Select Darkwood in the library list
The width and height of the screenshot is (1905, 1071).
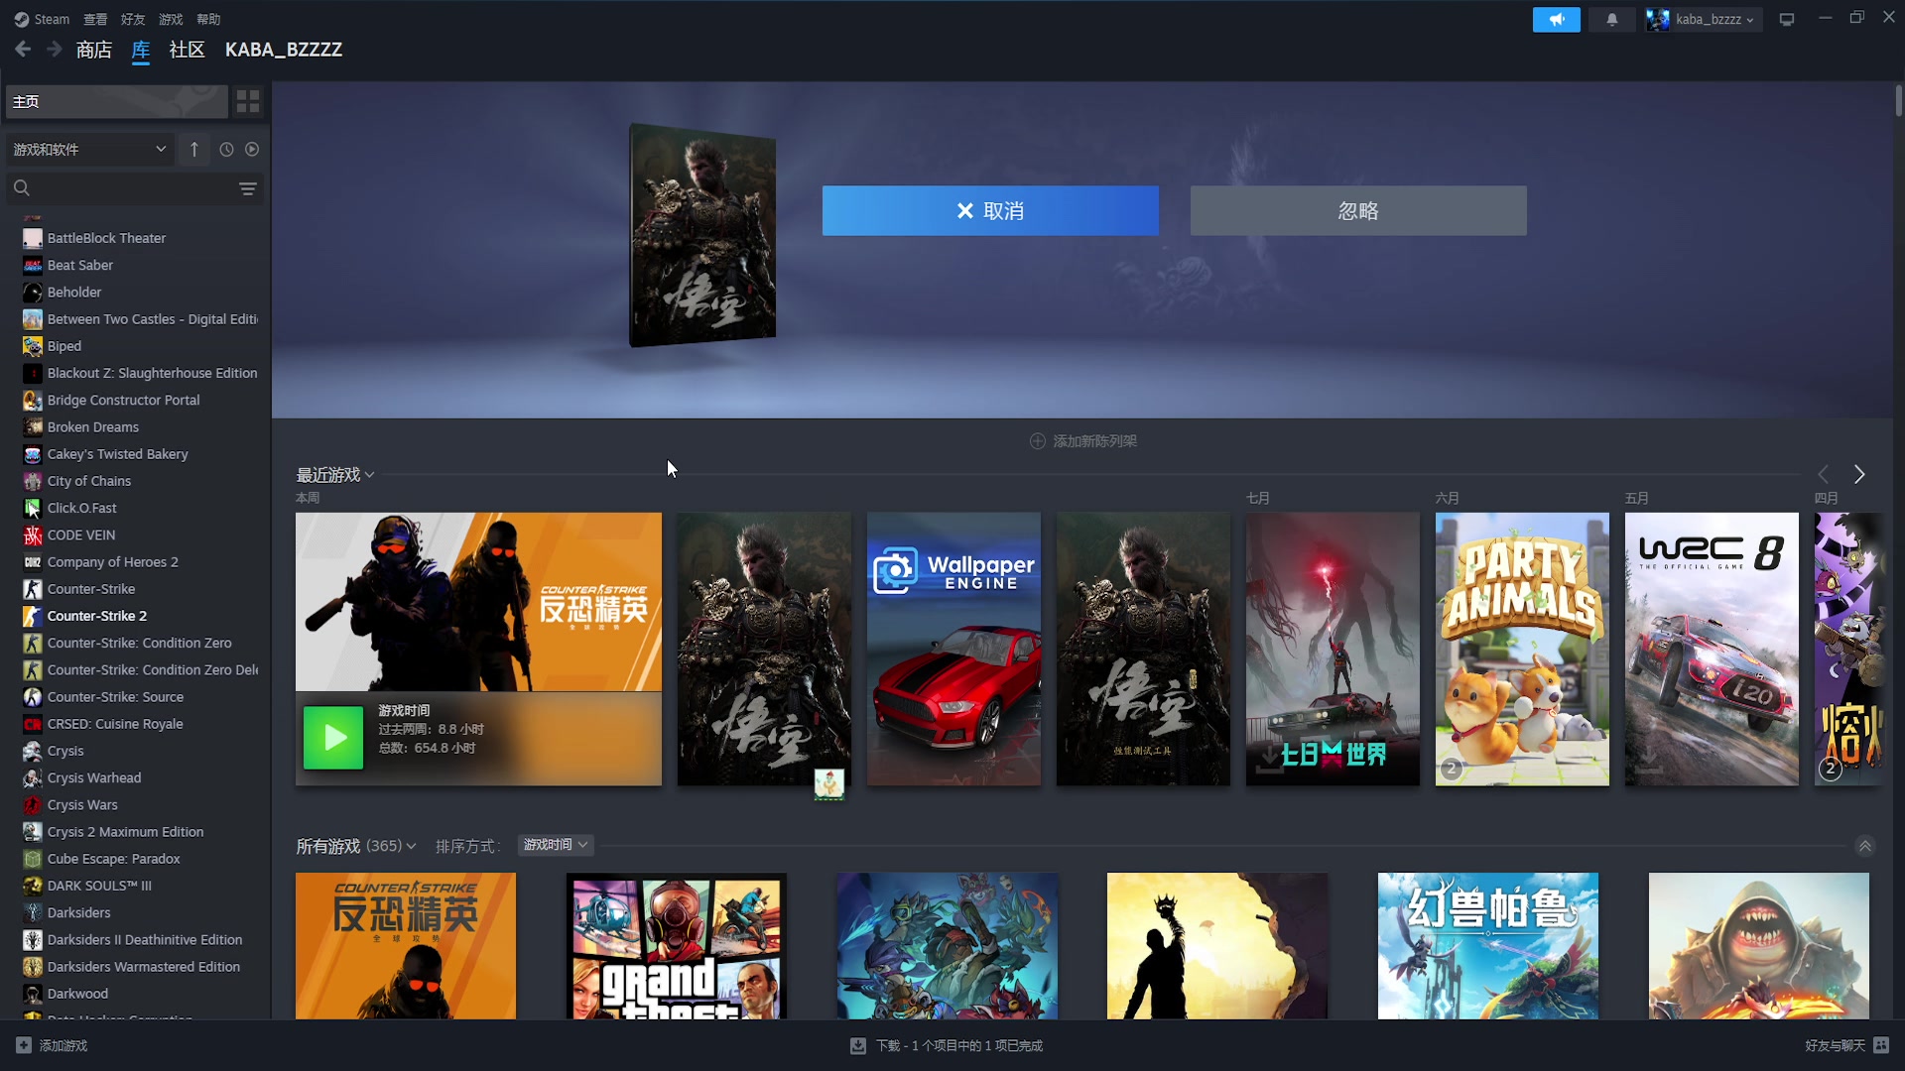coord(77,994)
